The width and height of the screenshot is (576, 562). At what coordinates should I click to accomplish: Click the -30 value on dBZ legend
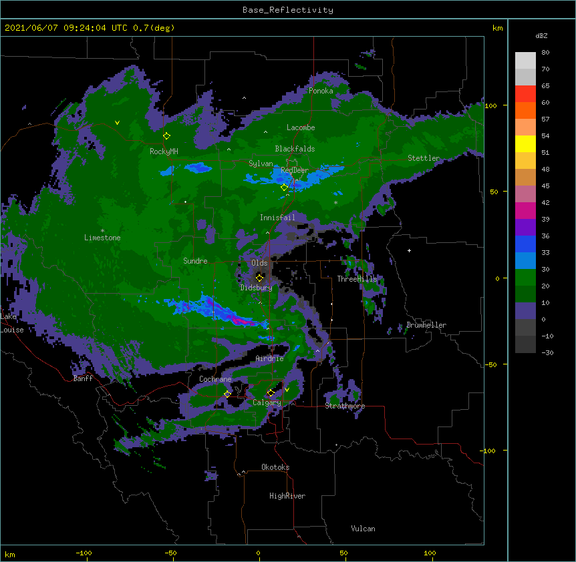pyautogui.click(x=547, y=352)
